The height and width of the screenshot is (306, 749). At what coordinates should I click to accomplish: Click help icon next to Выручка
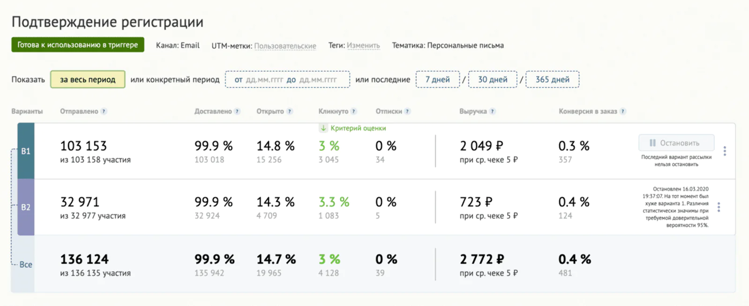pyautogui.click(x=493, y=111)
